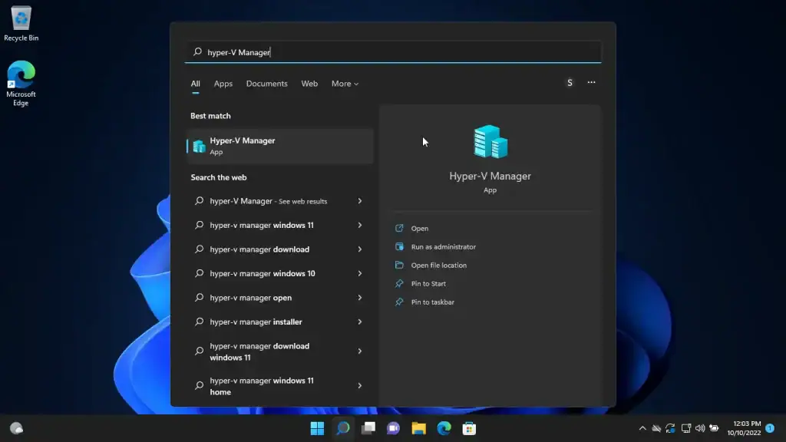The width and height of the screenshot is (786, 442).
Task: Click the search input field
Action: click(393, 51)
